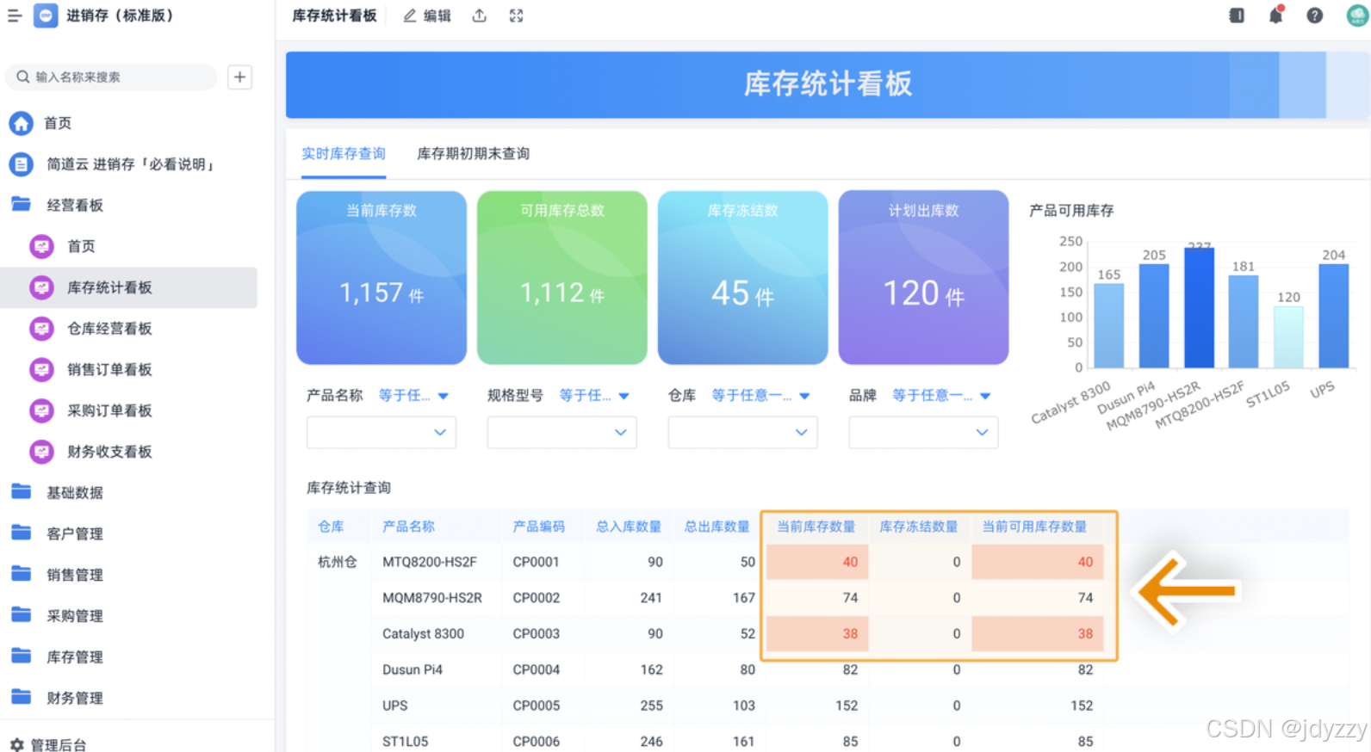Click the 产品编码 column header
This screenshot has height=752, width=1371.
pos(539,527)
